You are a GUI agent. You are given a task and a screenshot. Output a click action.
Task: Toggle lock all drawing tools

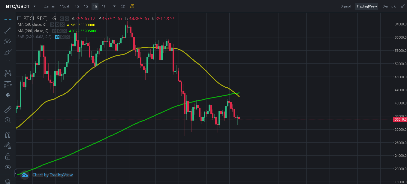coord(8,156)
